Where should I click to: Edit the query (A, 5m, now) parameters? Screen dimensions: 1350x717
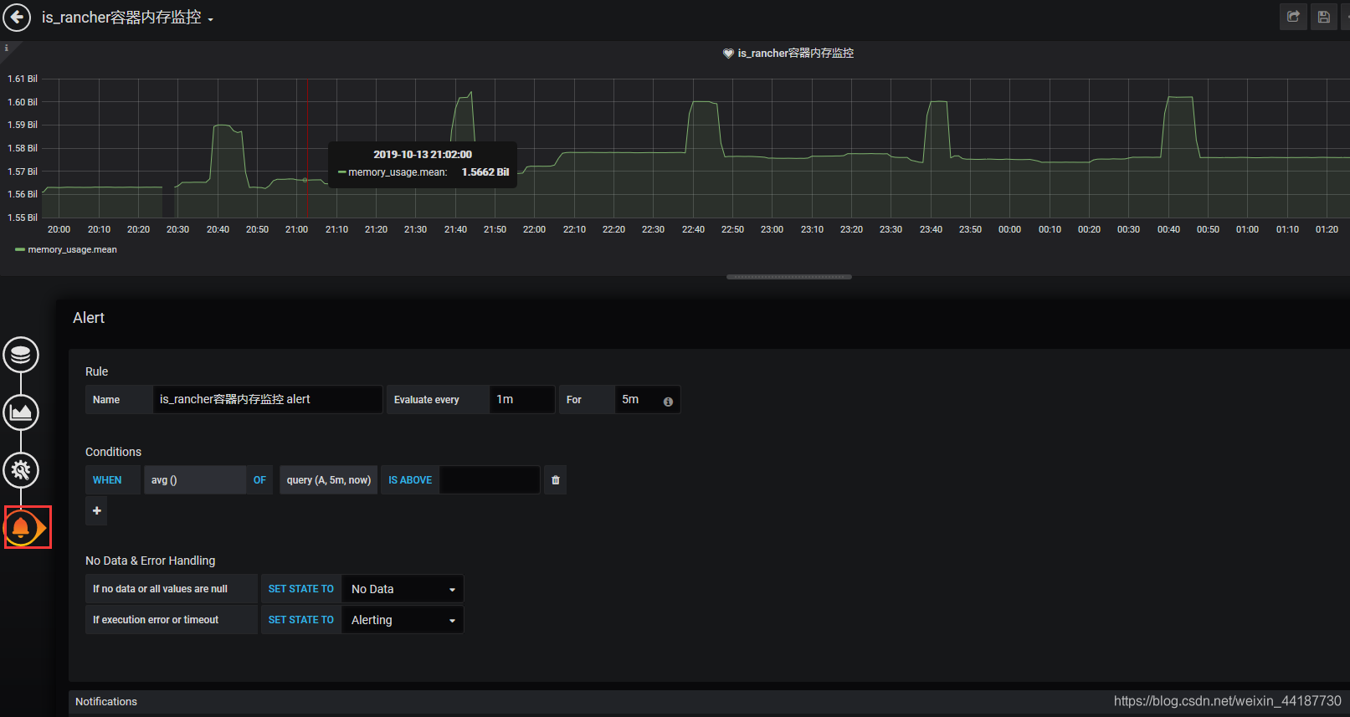pyautogui.click(x=329, y=480)
